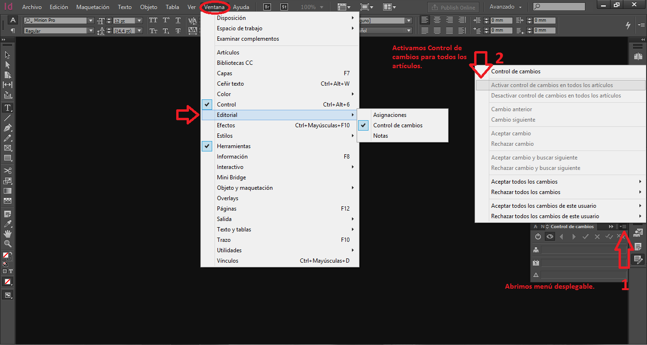Select the Pen tool in toolbox
647x345 pixels.
pos(8,128)
